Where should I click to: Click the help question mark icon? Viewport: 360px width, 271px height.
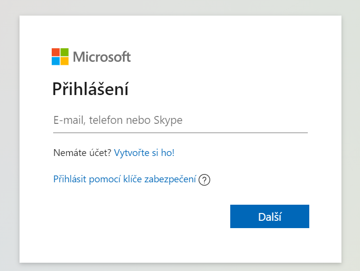(x=204, y=180)
